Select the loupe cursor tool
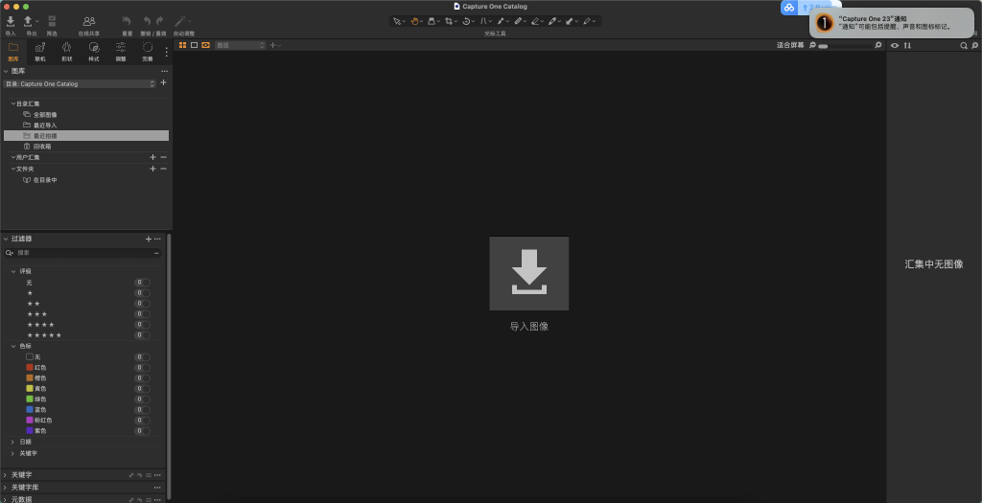This screenshot has width=982, height=503. 432,21
